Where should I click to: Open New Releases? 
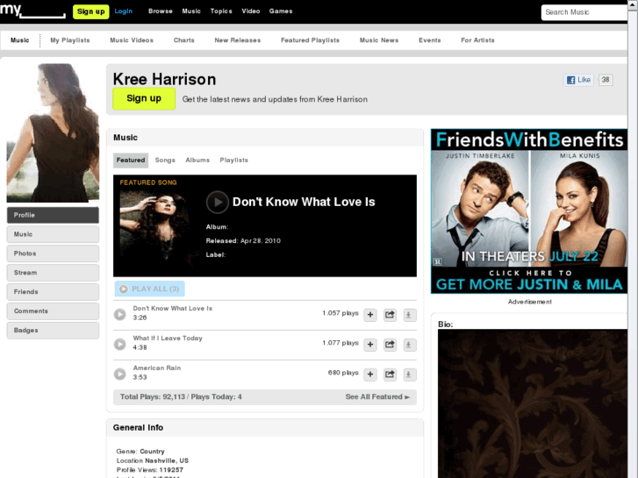(x=238, y=40)
